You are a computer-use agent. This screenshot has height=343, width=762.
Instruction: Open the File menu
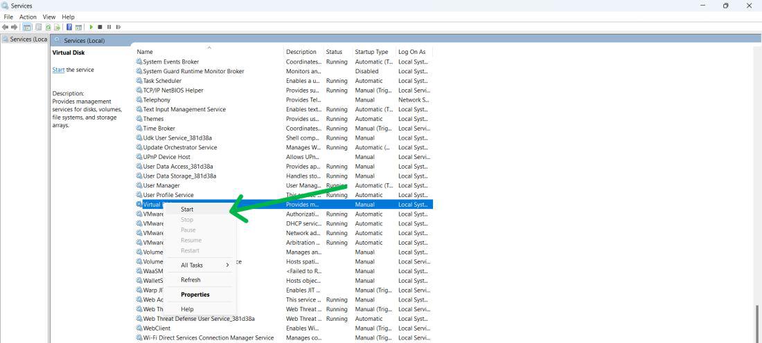point(8,17)
